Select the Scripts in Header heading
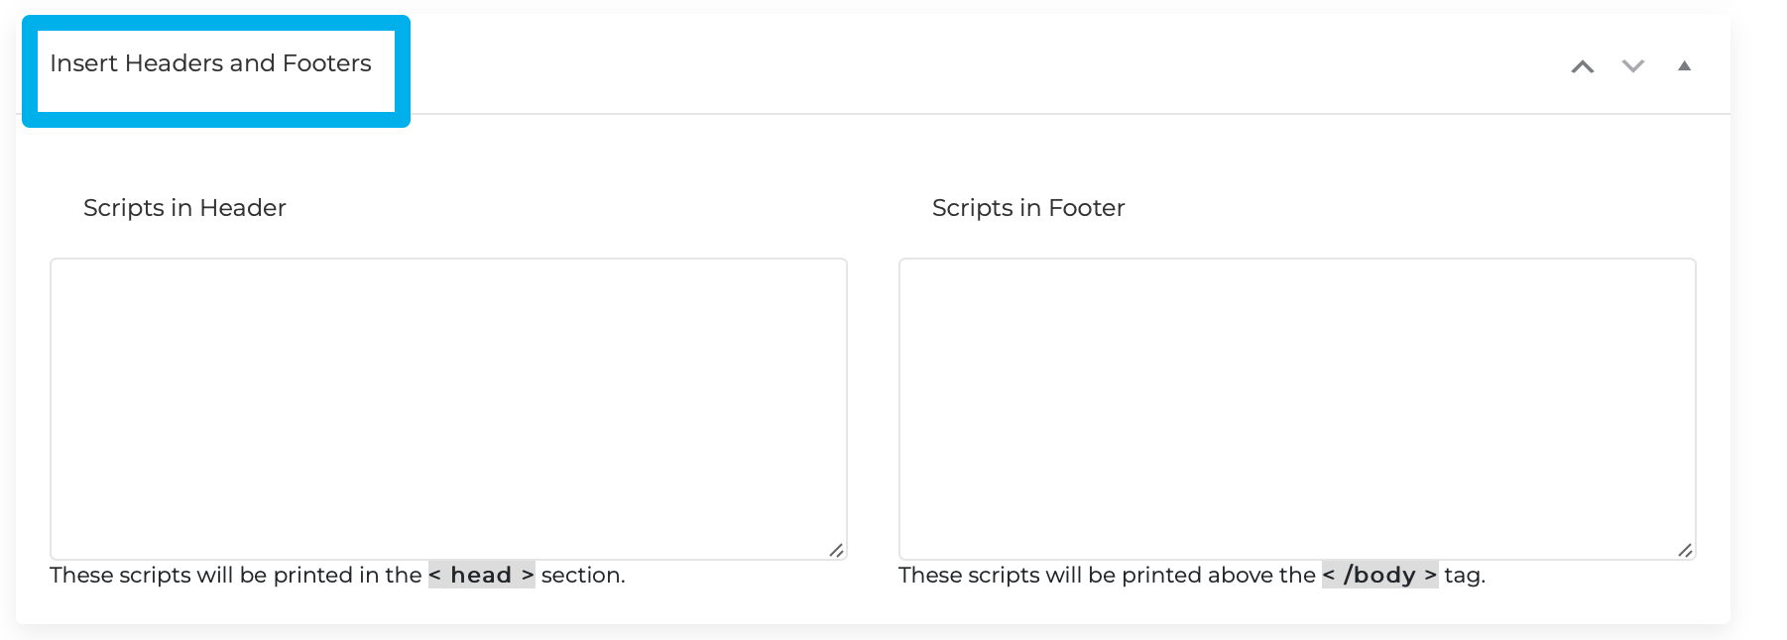 click(183, 208)
